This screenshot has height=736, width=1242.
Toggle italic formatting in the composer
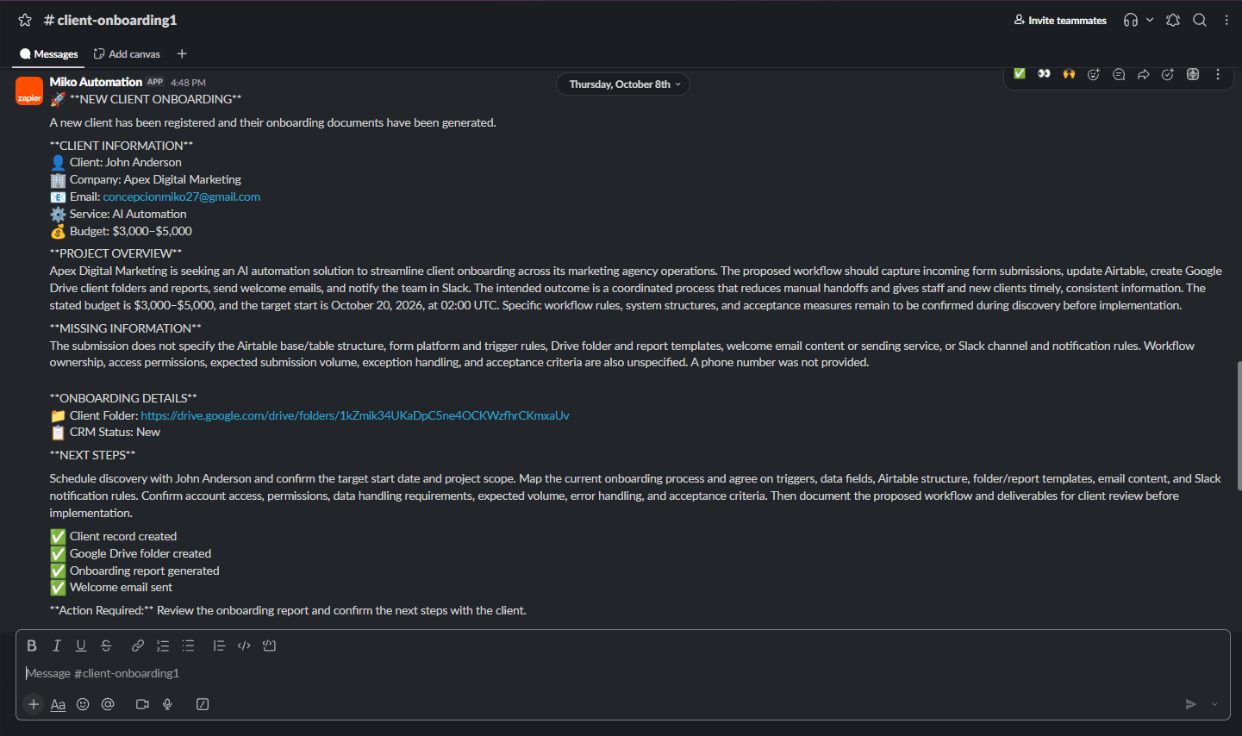[x=57, y=646]
